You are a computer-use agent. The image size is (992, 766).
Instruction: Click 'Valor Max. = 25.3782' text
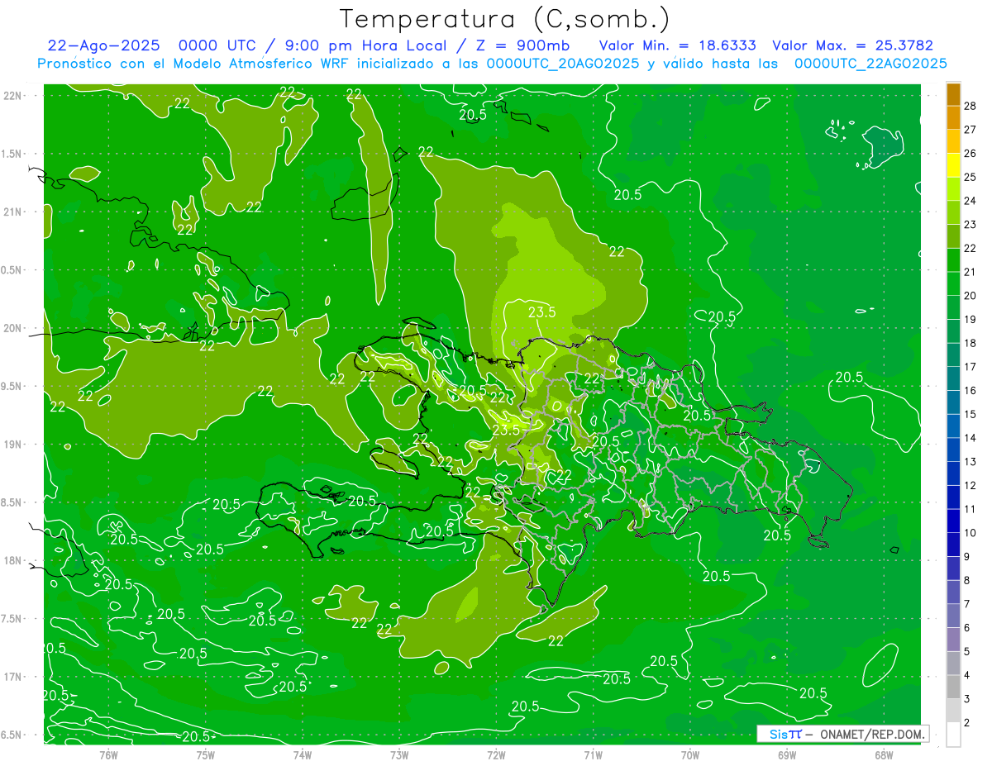click(x=852, y=45)
